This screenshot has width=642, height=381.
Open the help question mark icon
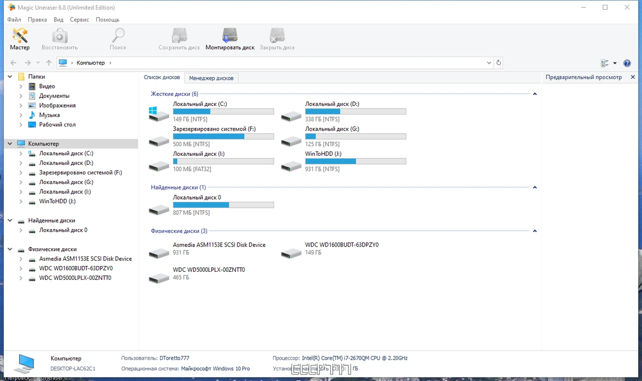(x=627, y=63)
